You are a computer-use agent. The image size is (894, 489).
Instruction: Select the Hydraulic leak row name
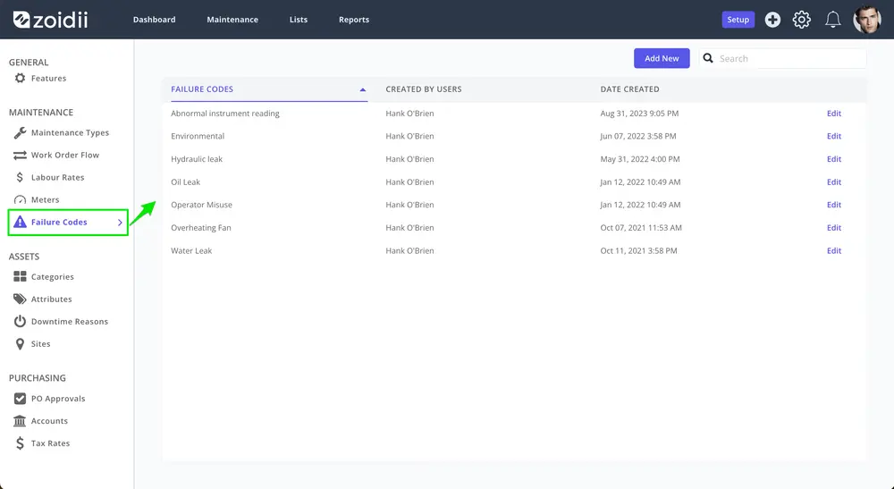click(x=197, y=159)
